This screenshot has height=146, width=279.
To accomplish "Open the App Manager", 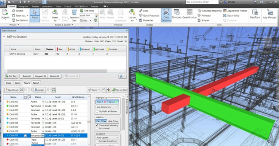I will (270, 14).
